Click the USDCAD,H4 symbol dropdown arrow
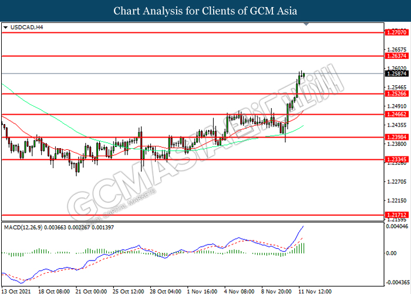This screenshot has width=411, height=294. [5, 27]
